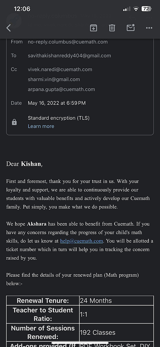The height and width of the screenshot is (347, 160).
Task: Select Cc address vivek.naredi@cuemath.com
Action: click(x=60, y=70)
